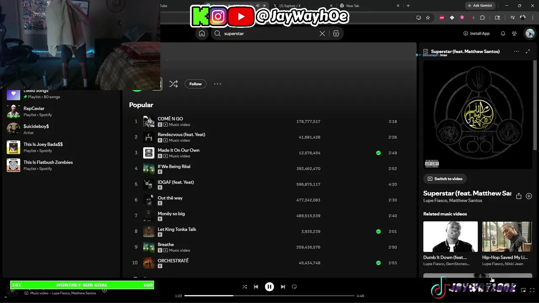Viewport: 539px width, 303px height.
Task: Bookmark this page with the star icon
Action: tap(428, 18)
